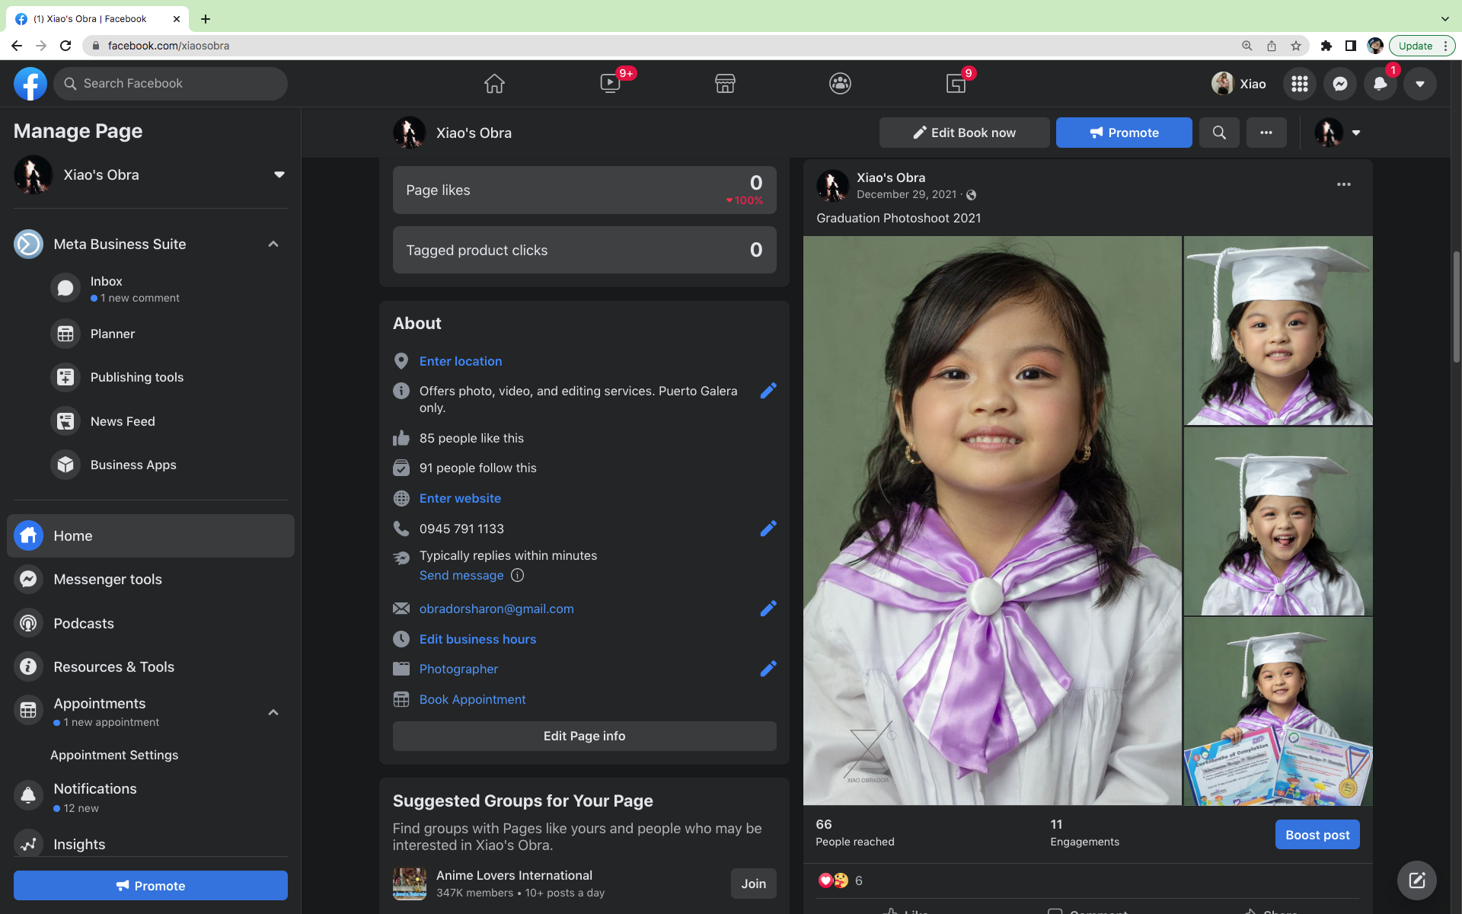1462x914 pixels.
Task: Edit phone number 0945 791 1133 pencil
Action: coord(768,529)
